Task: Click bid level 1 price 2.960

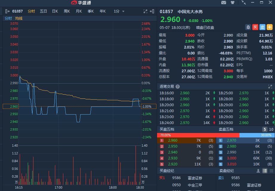Action: (173, 140)
